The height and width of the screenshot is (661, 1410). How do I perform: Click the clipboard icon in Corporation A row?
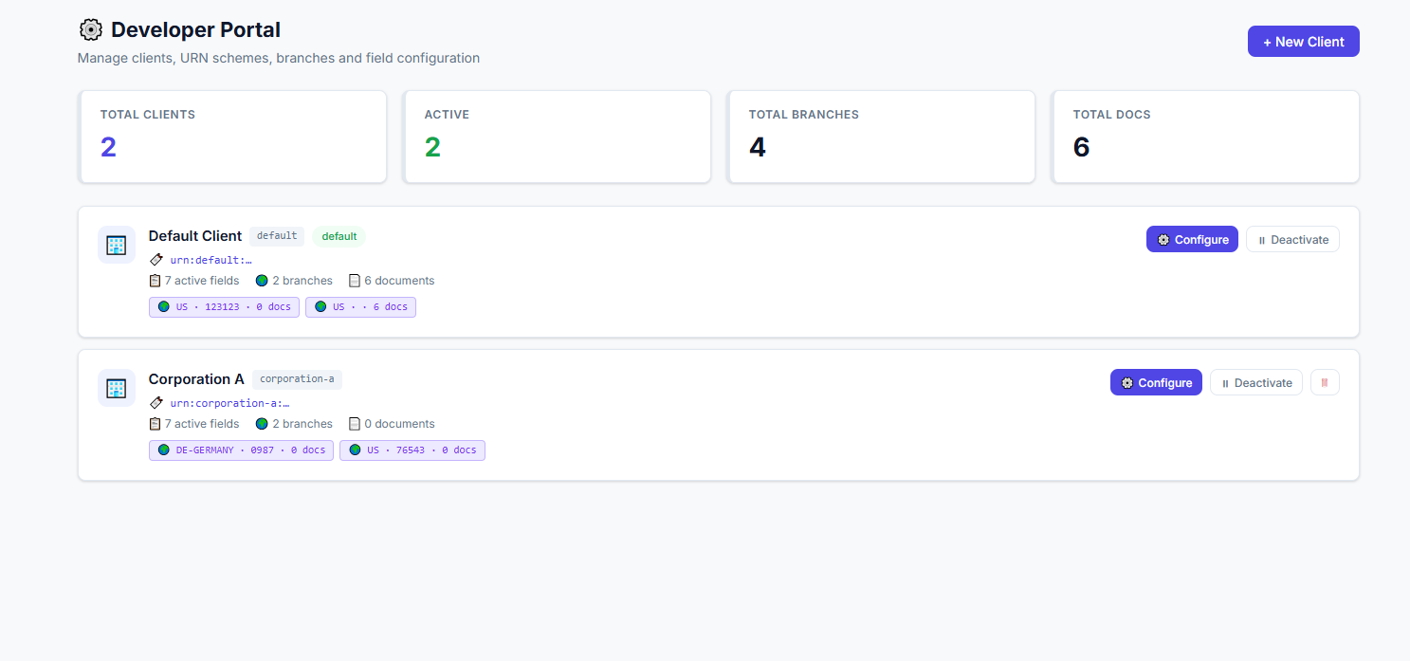(x=156, y=424)
